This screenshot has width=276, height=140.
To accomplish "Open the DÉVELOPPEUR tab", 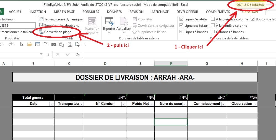I will (187, 12).
